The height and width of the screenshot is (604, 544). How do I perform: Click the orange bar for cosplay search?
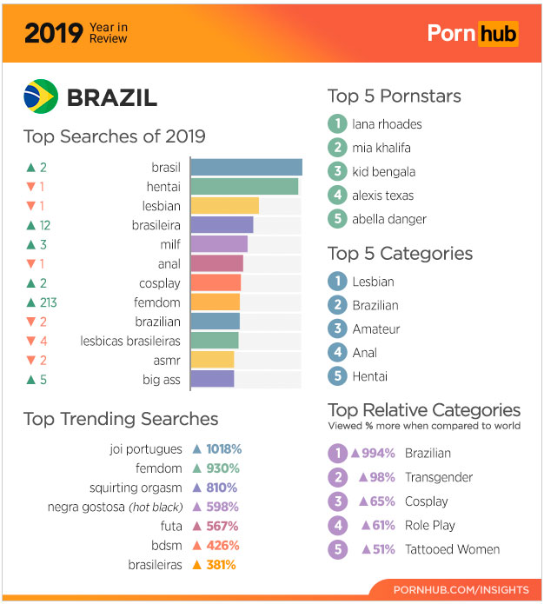click(216, 282)
